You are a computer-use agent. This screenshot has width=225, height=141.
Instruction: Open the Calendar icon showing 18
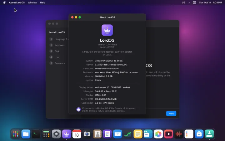(x=77, y=134)
